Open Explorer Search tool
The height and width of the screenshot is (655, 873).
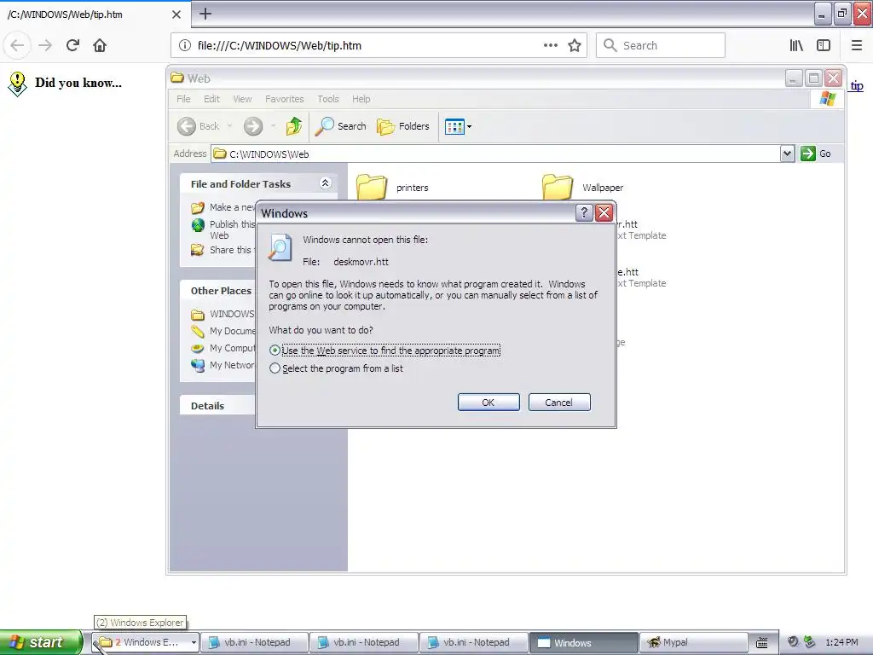coord(340,126)
